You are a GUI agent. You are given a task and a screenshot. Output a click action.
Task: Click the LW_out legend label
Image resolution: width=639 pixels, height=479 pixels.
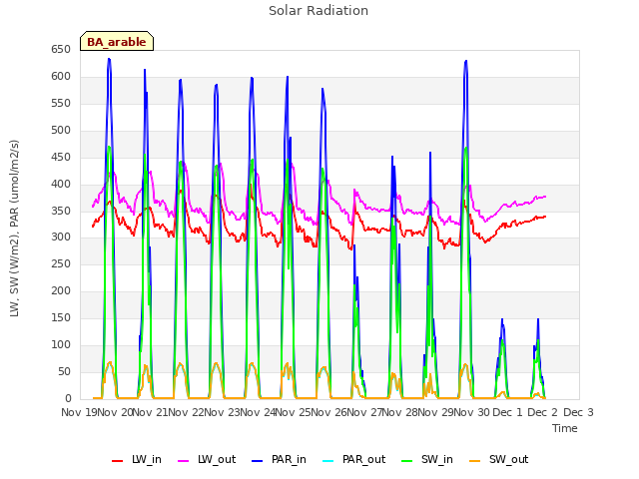click(x=217, y=459)
